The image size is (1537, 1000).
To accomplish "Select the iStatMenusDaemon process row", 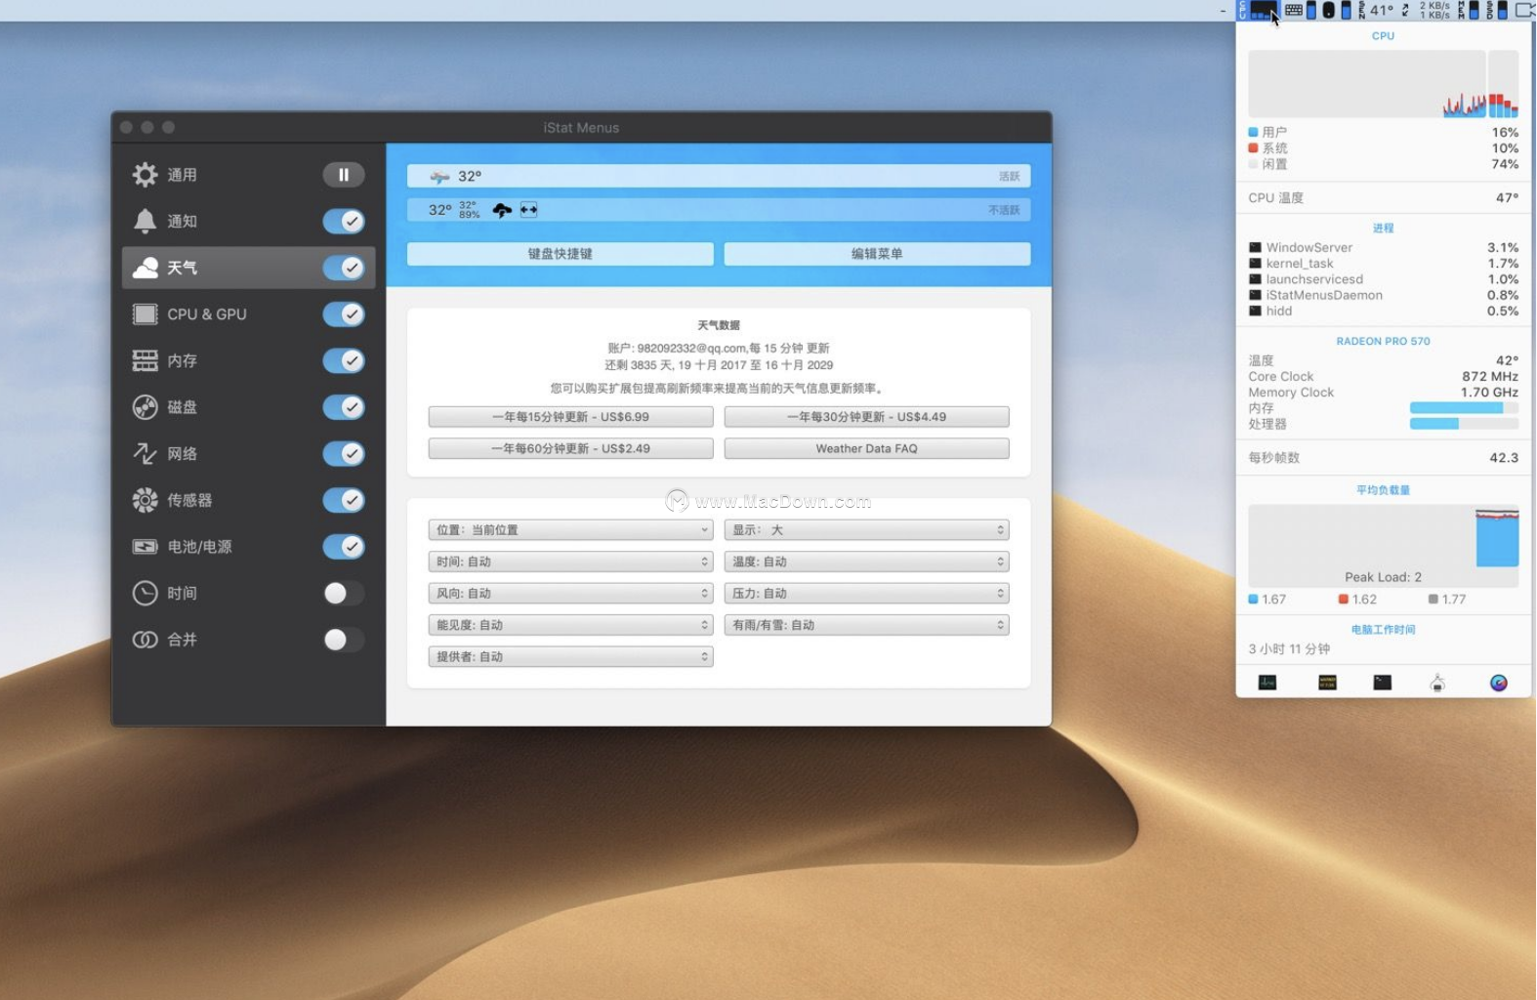I will 1383,295.
